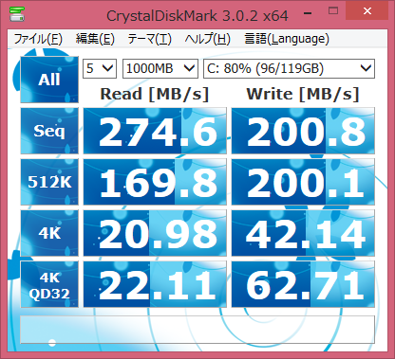
Task: Select the 4K write value 42.14
Action: [x=303, y=233]
